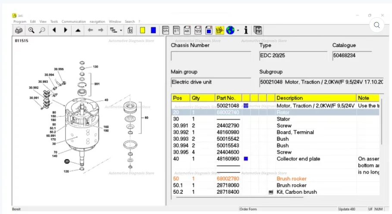Open the Edit menu
Screen dimensions: 392x214
(33, 22)
